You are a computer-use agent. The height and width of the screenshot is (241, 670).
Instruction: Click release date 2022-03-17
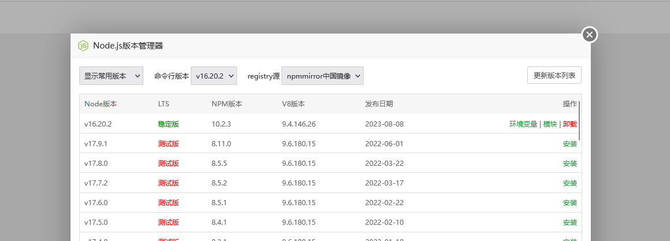point(384,183)
